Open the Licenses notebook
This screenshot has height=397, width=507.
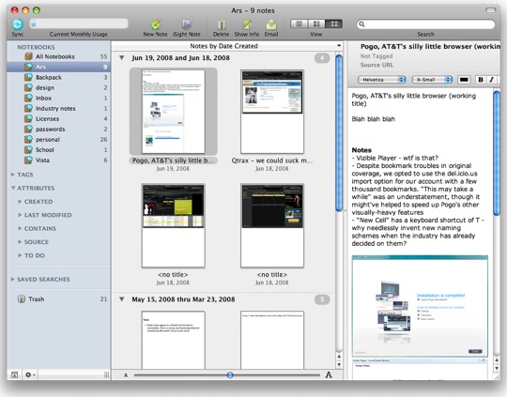click(58, 118)
